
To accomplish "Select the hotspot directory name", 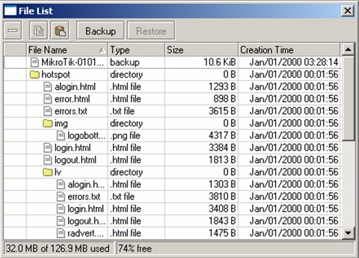I will (56, 75).
